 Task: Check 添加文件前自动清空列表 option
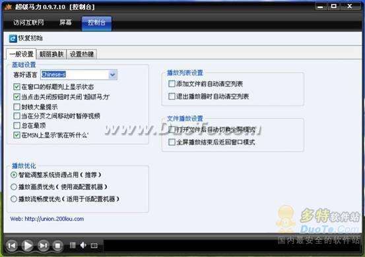pyautogui.click(x=172, y=84)
